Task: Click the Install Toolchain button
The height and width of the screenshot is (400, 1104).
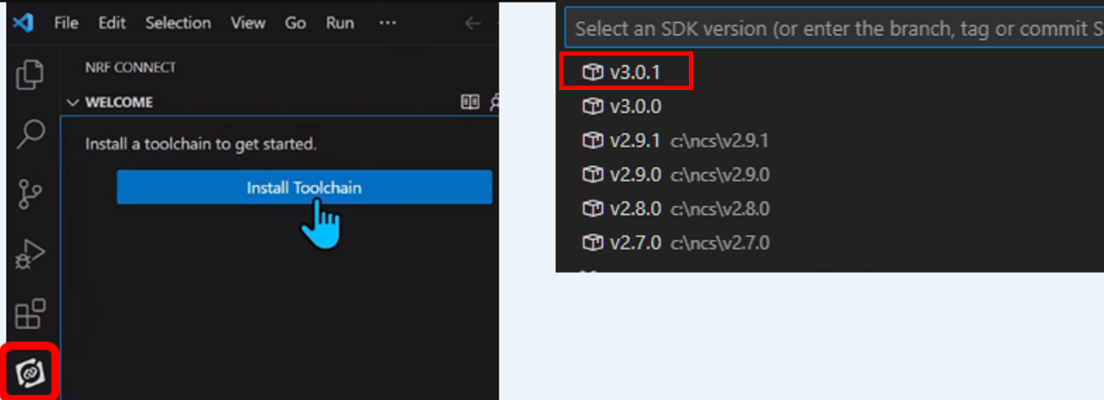Action: [x=305, y=188]
